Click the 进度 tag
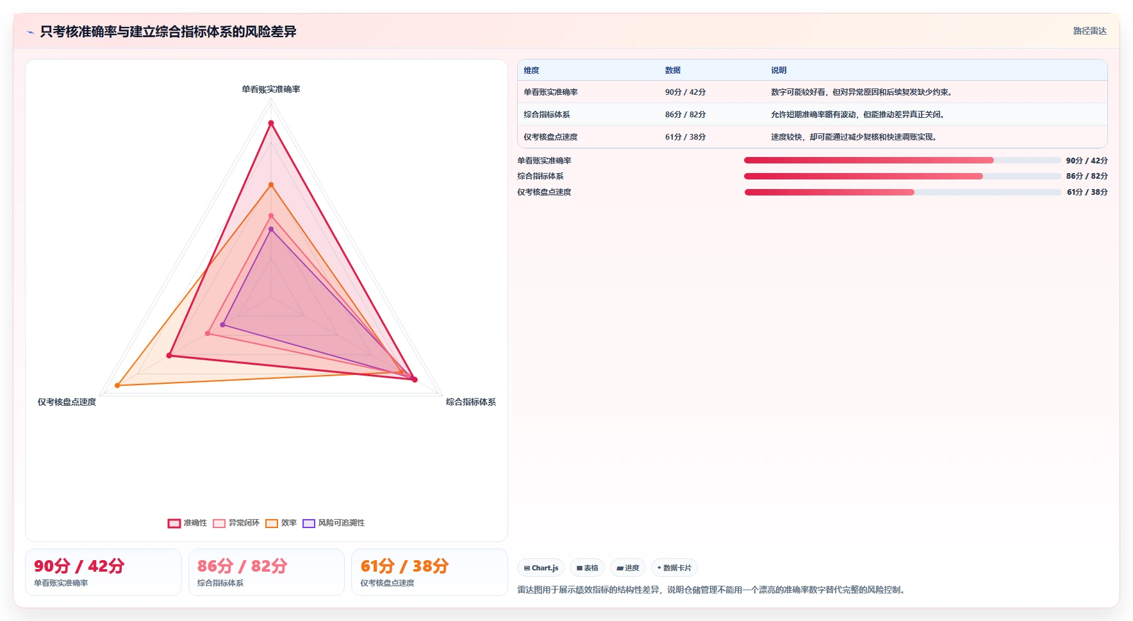The image size is (1133, 621). (628, 568)
